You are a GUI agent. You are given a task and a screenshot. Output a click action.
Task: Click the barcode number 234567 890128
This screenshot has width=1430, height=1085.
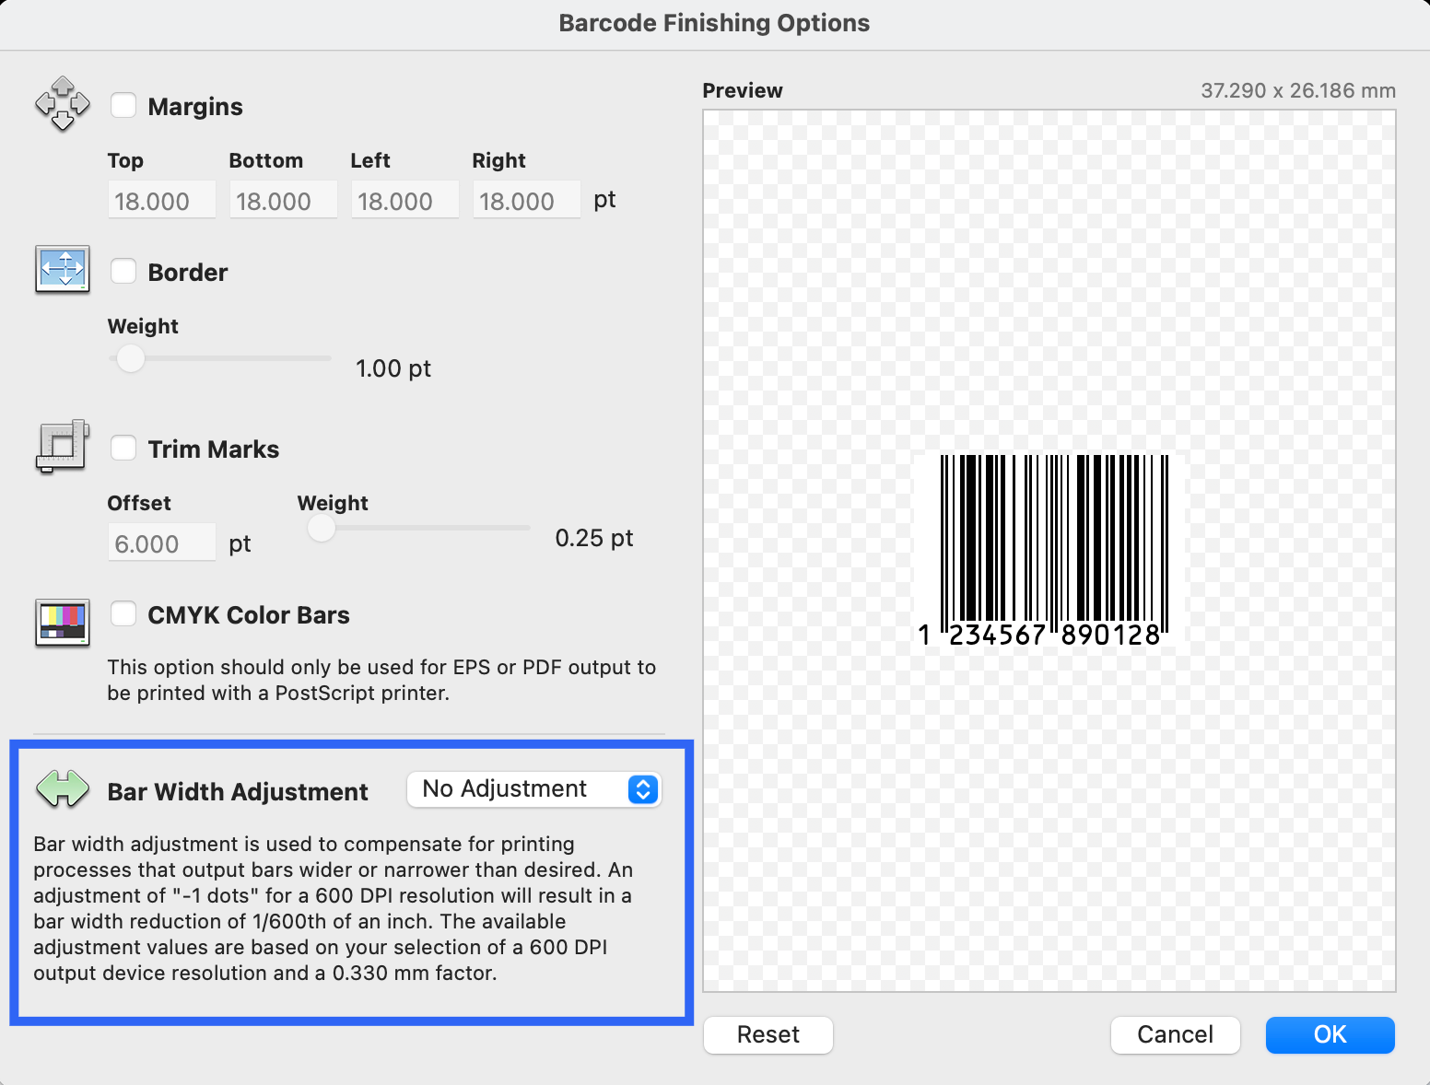(1055, 636)
